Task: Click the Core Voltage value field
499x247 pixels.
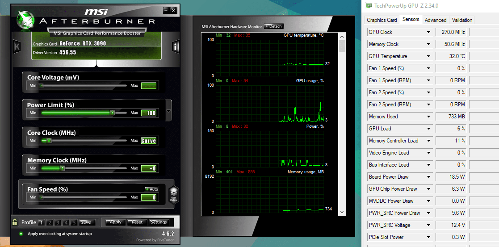Action: pos(149,86)
